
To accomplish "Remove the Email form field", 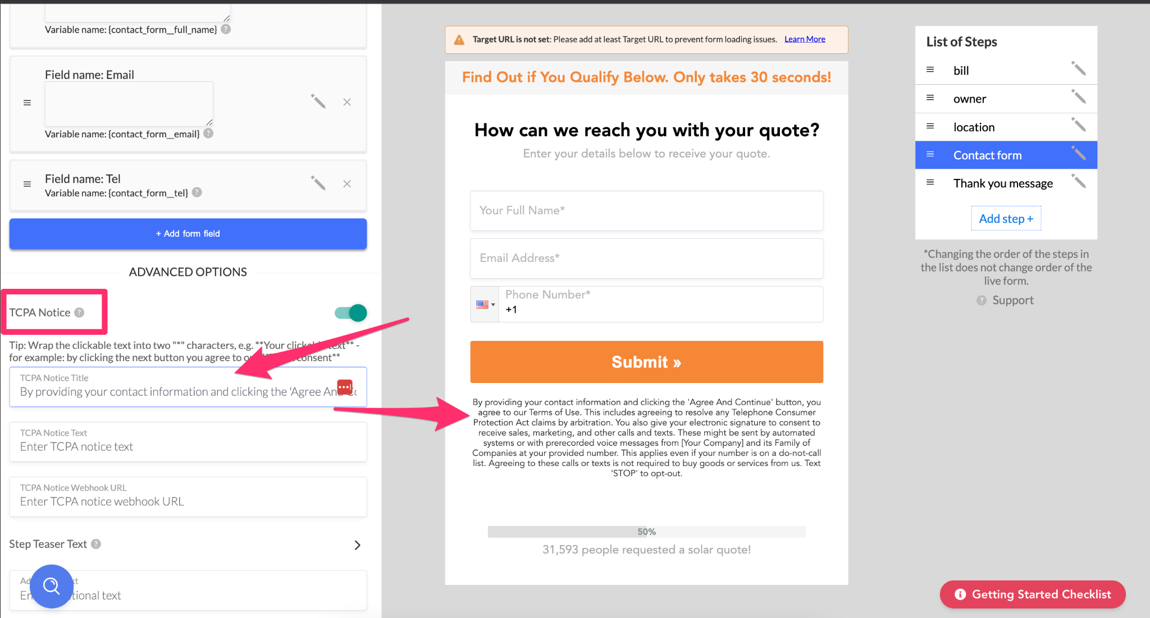I will pos(347,102).
